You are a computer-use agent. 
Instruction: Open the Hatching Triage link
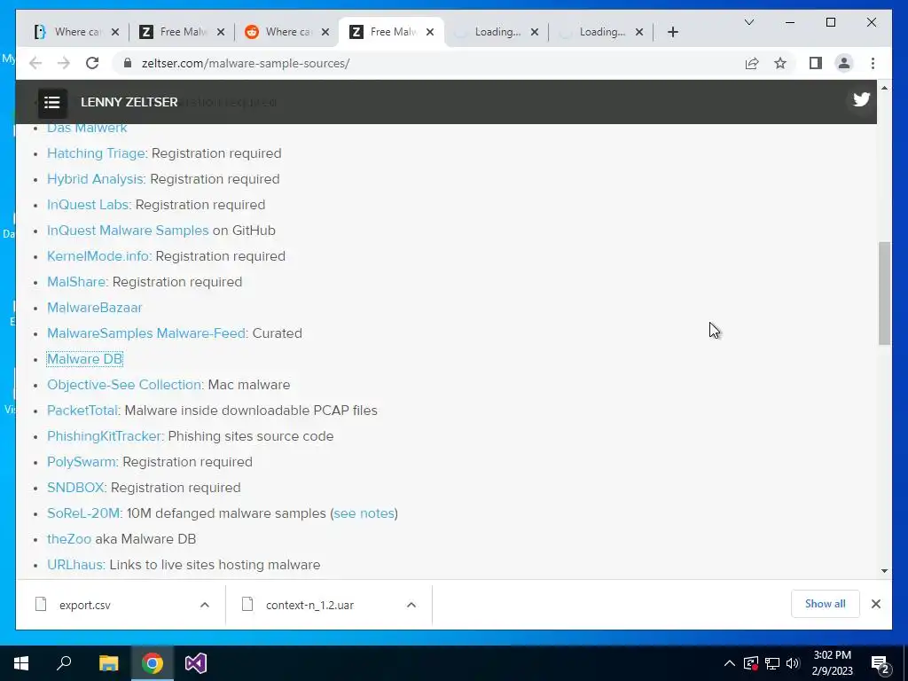tap(96, 153)
